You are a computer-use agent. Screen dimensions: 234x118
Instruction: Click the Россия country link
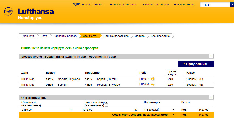tap(87, 5)
